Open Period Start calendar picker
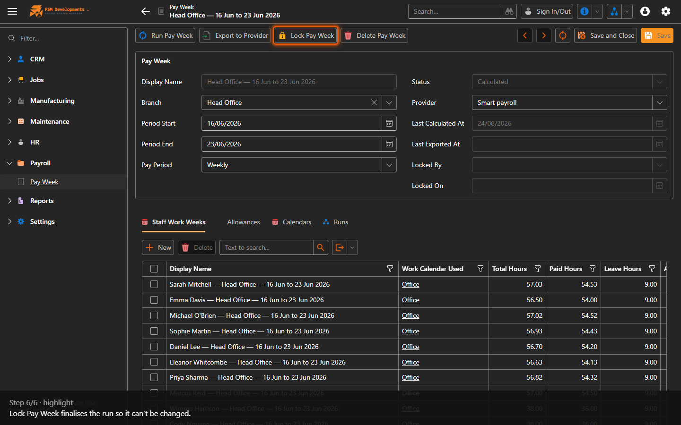This screenshot has height=425, width=681. click(389, 123)
